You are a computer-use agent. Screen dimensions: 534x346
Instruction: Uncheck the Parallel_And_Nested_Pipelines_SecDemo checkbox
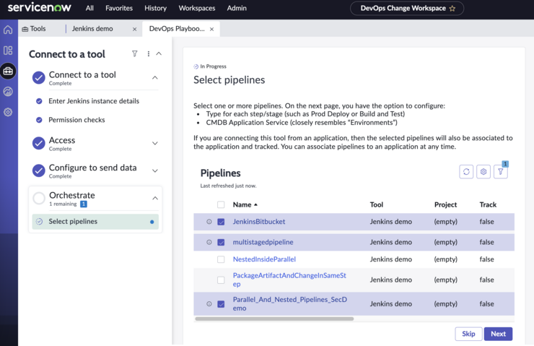(221, 303)
